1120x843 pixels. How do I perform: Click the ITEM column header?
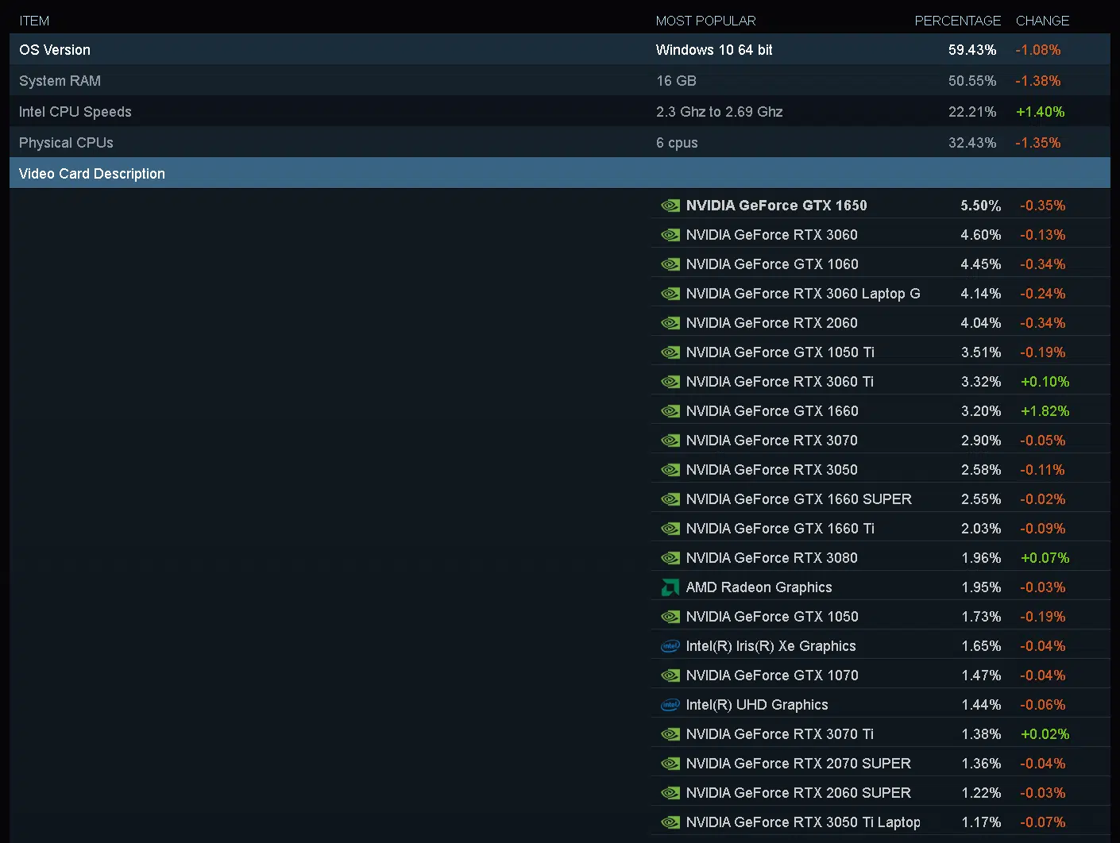[x=34, y=21]
